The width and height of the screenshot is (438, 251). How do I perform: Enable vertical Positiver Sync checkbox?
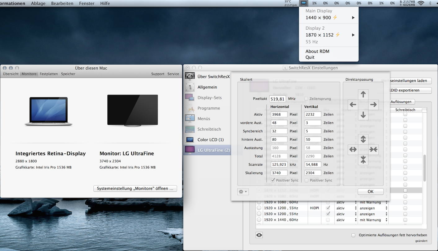point(306,180)
